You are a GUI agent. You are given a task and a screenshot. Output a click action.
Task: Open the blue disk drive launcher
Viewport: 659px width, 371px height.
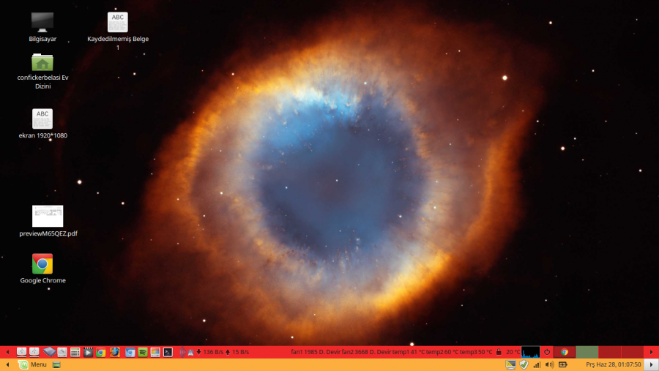pyautogui.click(x=49, y=352)
